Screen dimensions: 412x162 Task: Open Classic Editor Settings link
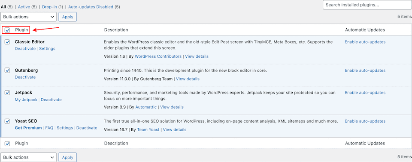tap(47, 49)
